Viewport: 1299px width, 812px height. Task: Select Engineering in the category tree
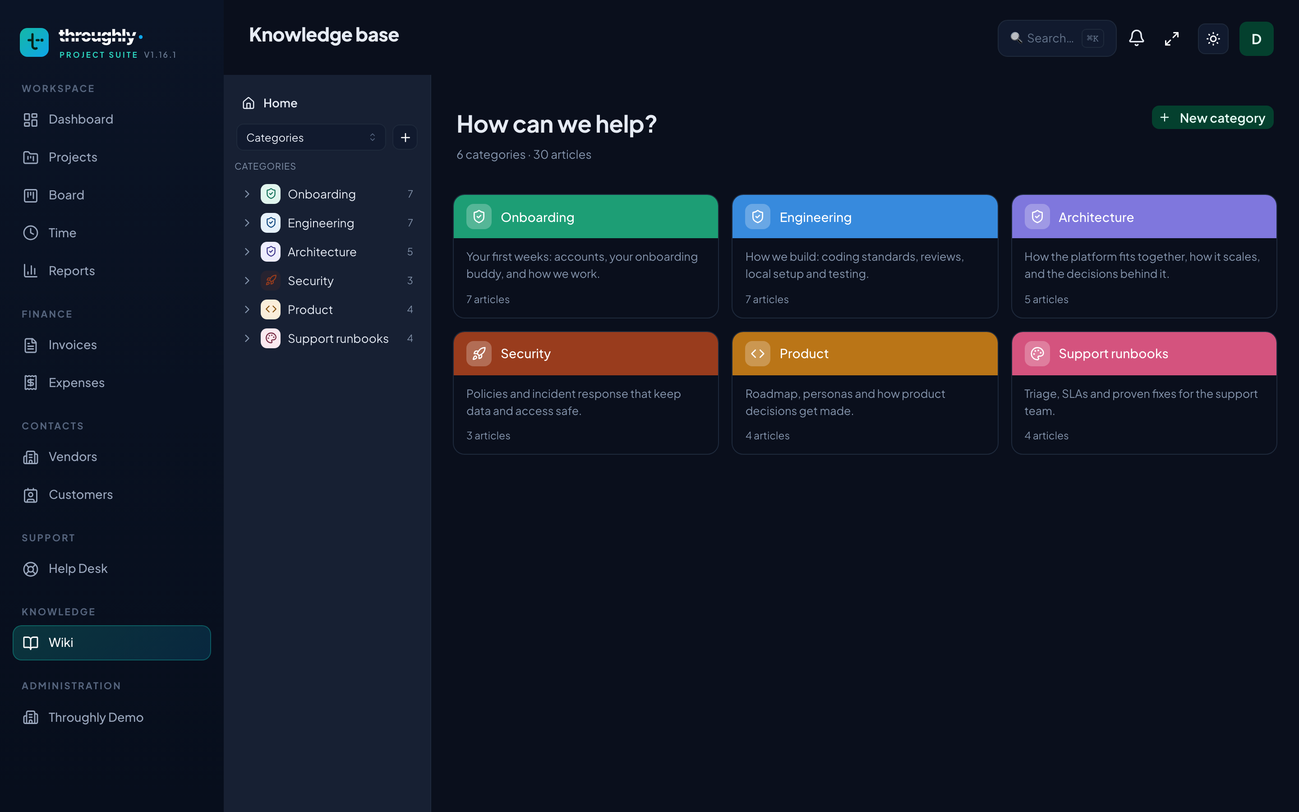(327, 223)
